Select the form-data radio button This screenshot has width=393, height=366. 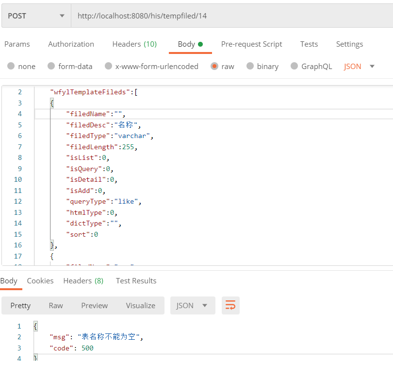coord(52,66)
